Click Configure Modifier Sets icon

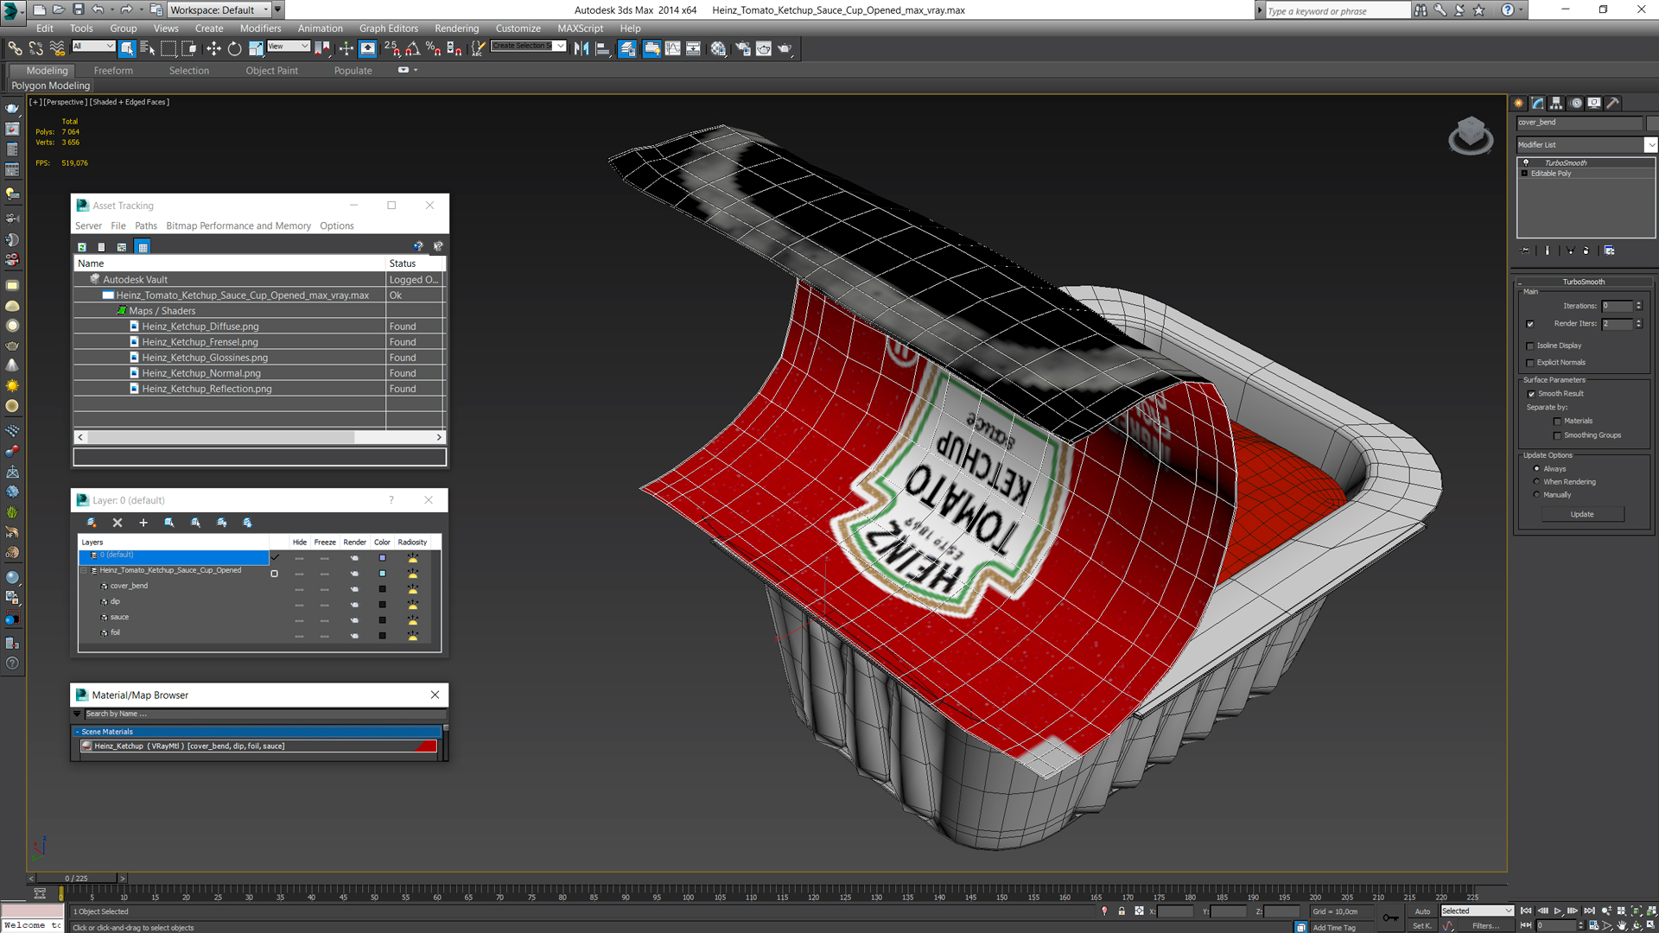1609,251
